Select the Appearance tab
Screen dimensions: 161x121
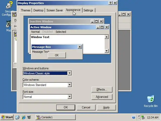click(x=73, y=10)
